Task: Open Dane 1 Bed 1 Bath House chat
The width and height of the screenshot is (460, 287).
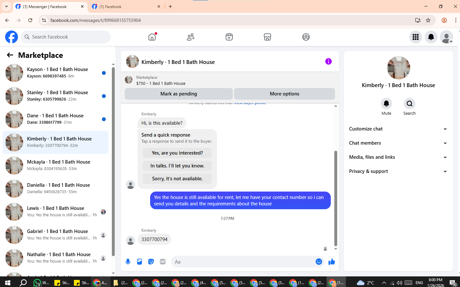Action: point(55,119)
